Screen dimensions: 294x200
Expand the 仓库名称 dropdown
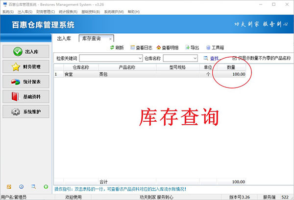[x=194, y=58]
